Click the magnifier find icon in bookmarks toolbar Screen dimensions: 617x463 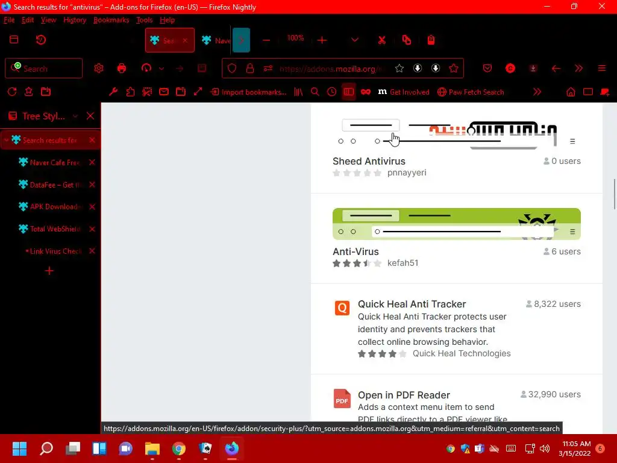(x=315, y=92)
